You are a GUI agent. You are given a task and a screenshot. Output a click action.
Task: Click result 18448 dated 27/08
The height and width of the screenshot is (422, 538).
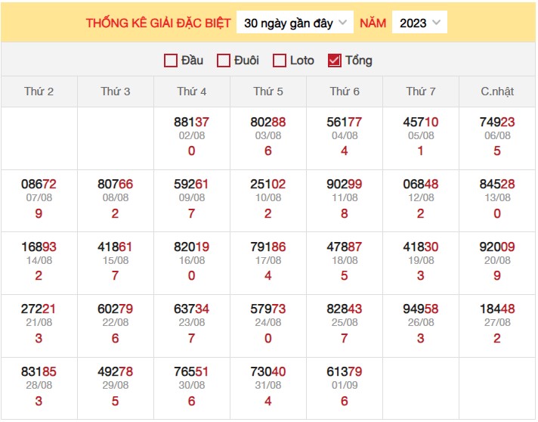[x=497, y=309]
